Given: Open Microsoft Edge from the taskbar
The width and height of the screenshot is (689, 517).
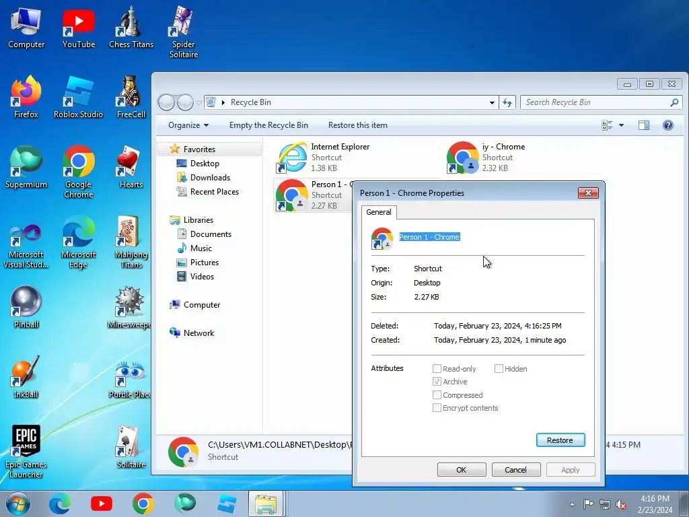Looking at the screenshot, I should [x=59, y=504].
